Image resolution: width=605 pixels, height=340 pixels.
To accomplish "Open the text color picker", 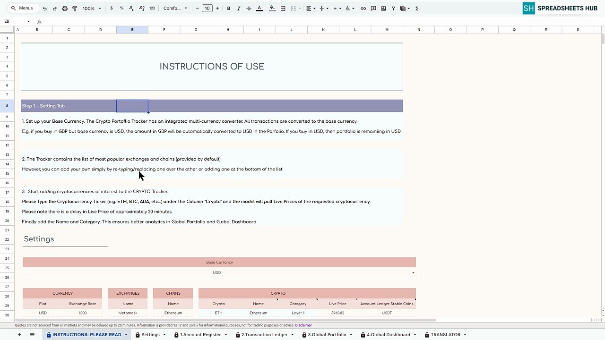I will pyautogui.click(x=259, y=8).
